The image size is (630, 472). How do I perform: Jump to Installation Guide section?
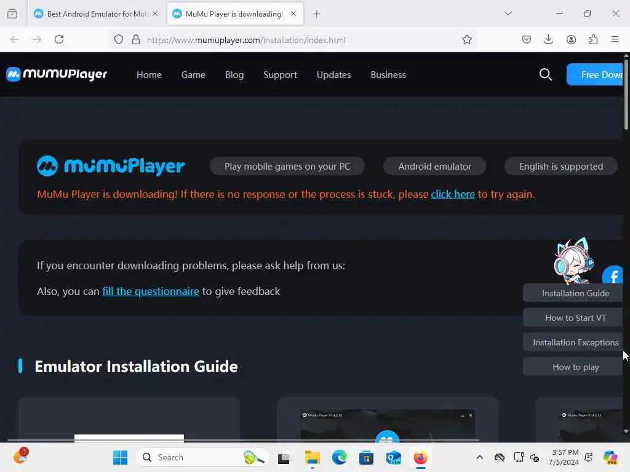pos(573,293)
